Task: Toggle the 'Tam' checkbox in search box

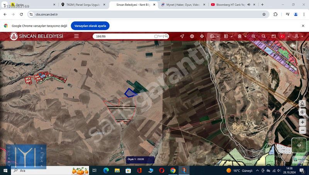Action: 156,36
